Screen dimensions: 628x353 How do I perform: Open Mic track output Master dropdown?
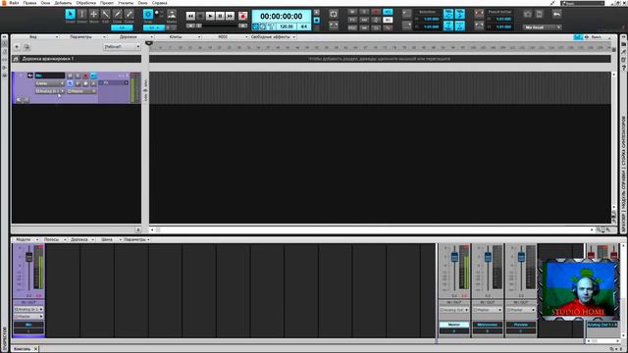click(x=81, y=91)
